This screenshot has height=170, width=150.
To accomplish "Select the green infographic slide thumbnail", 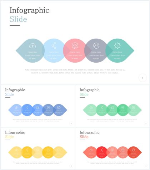I will [112, 106].
